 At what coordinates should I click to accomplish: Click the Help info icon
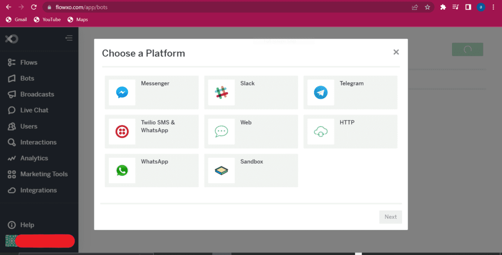[x=12, y=225]
